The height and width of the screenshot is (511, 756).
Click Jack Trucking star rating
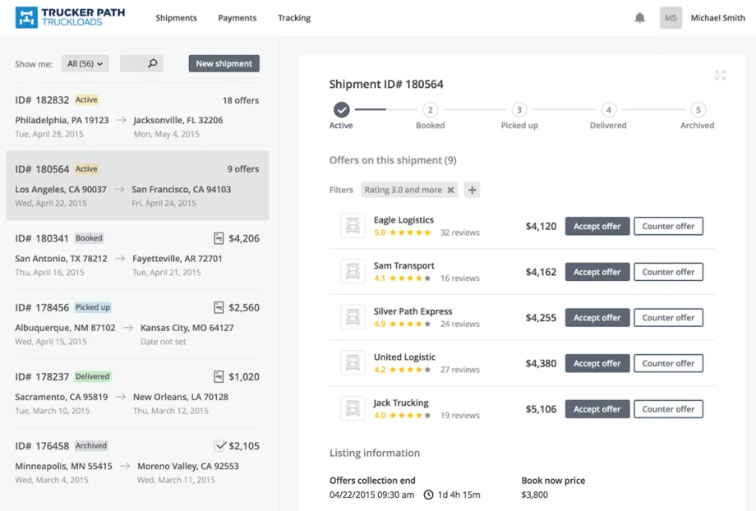click(410, 415)
